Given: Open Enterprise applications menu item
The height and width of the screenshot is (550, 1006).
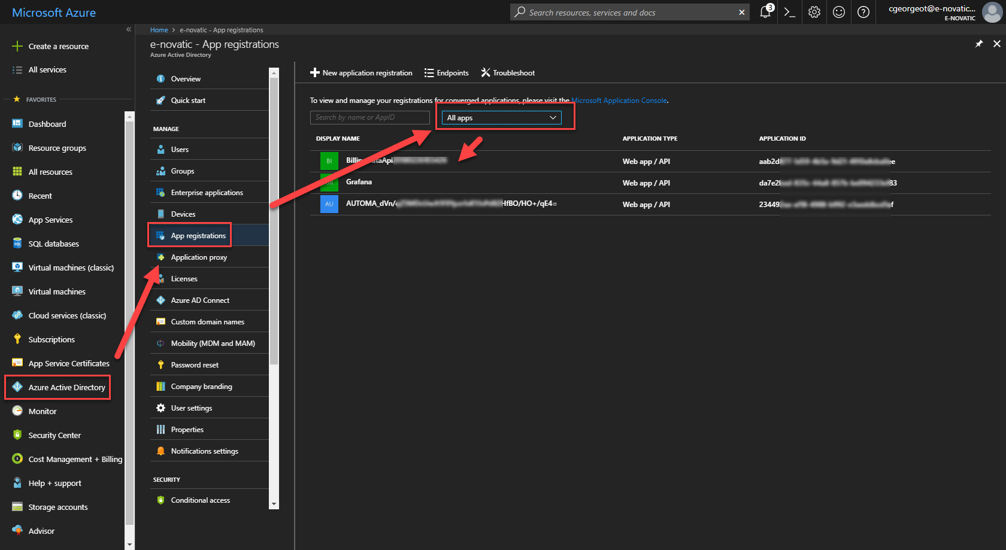Looking at the screenshot, I should pos(210,193).
